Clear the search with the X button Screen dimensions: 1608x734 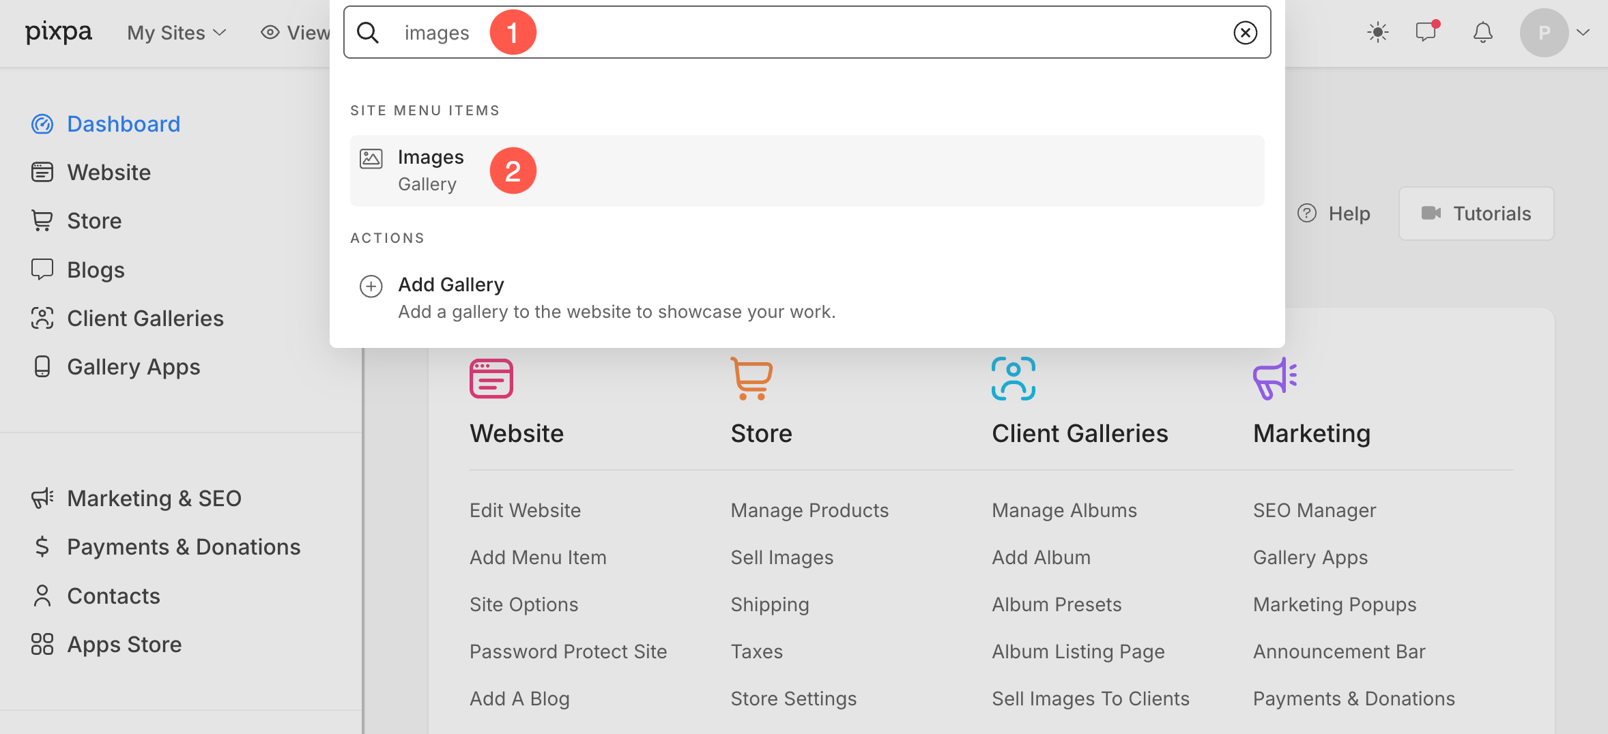point(1246,32)
